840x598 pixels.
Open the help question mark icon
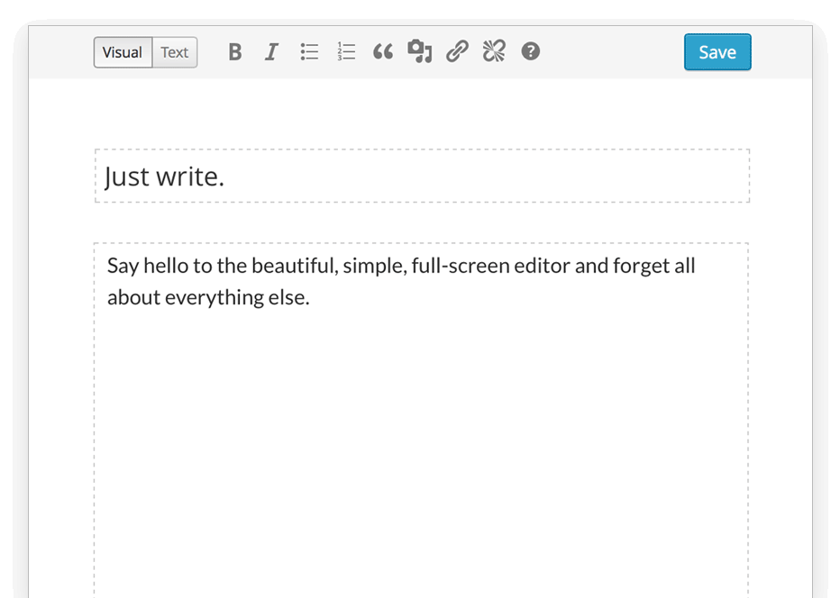click(x=531, y=52)
